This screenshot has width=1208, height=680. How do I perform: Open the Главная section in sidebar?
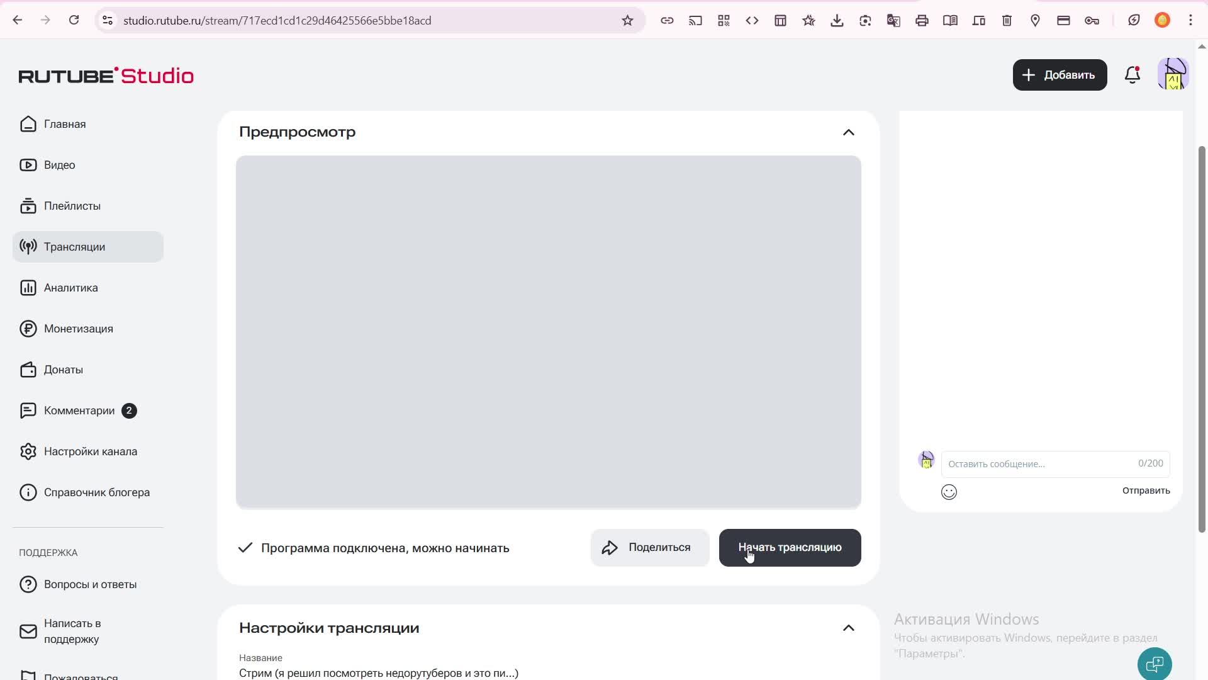click(65, 123)
